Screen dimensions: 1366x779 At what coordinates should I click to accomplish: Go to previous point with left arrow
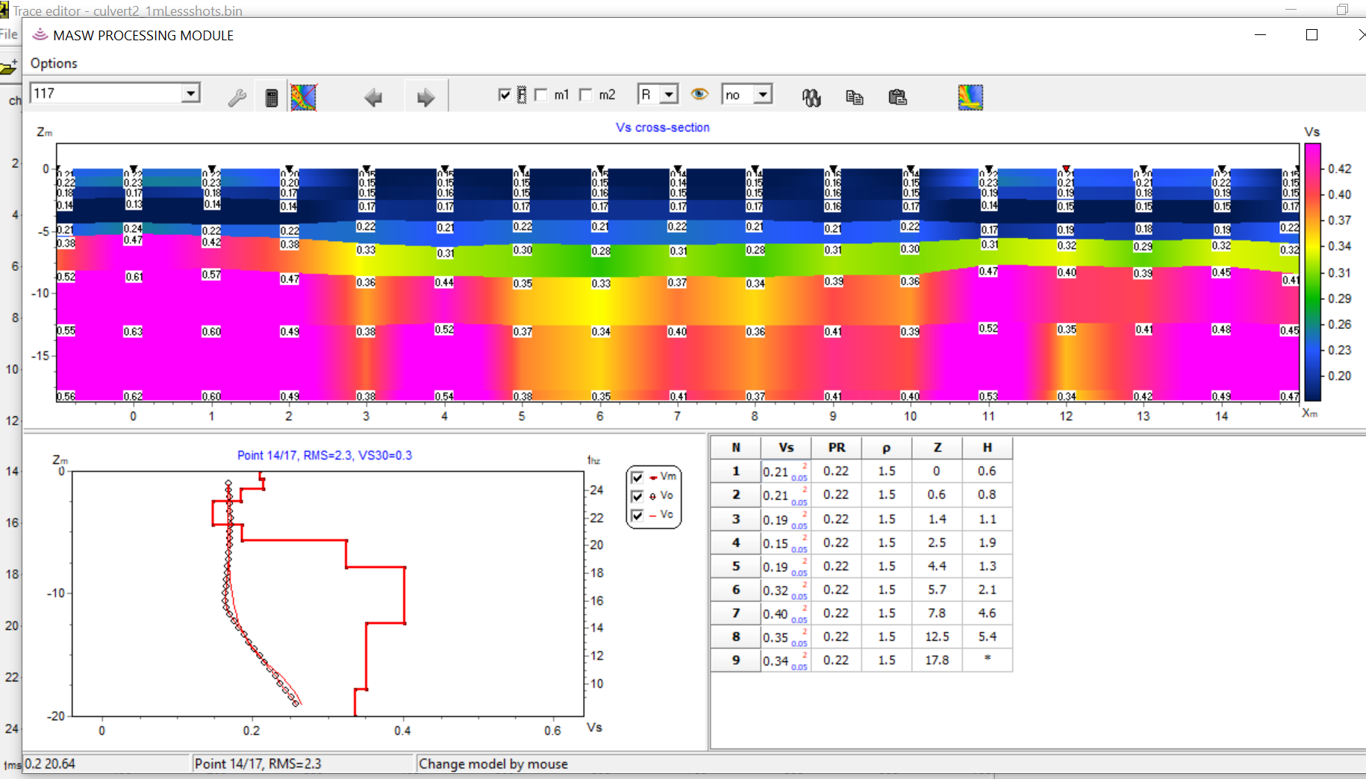point(373,97)
